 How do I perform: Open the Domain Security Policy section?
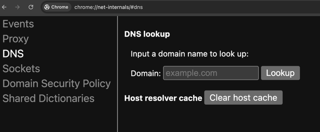pyautogui.click(x=57, y=84)
